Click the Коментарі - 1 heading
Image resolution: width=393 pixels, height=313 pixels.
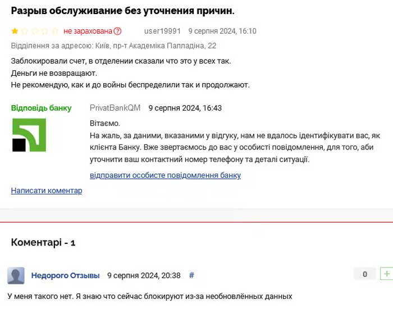(x=43, y=242)
